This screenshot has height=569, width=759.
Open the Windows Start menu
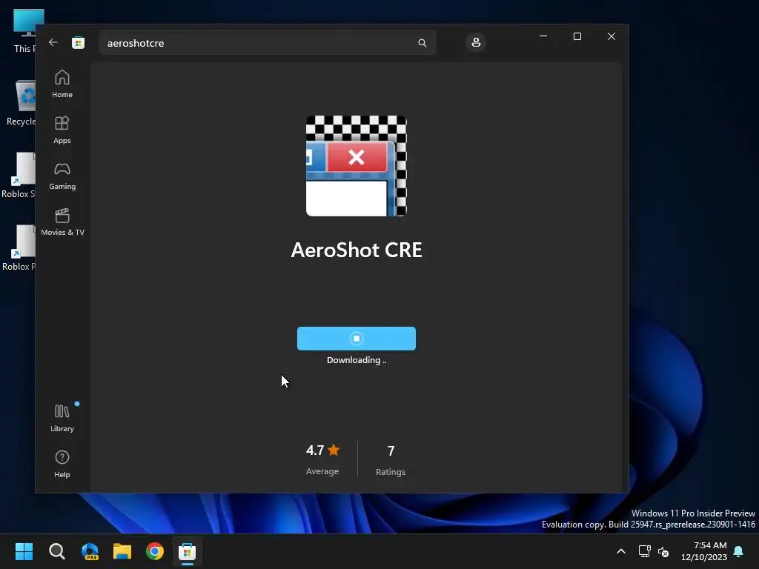[x=24, y=551]
